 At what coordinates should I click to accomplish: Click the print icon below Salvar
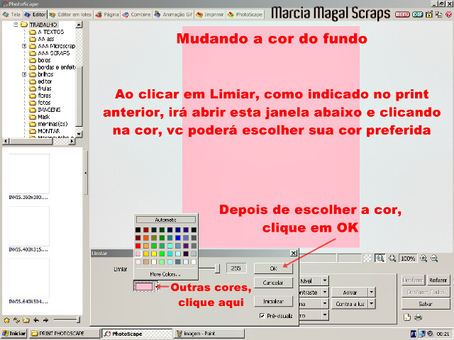418,317
